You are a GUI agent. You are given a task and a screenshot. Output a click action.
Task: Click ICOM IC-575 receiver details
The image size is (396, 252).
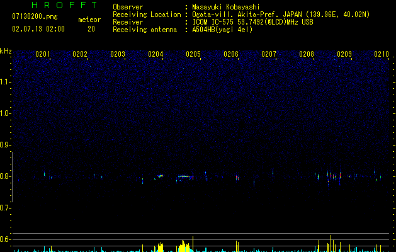click(253, 22)
